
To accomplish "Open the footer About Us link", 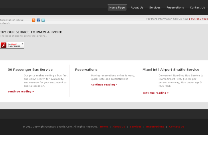I will [x=119, y=127].
